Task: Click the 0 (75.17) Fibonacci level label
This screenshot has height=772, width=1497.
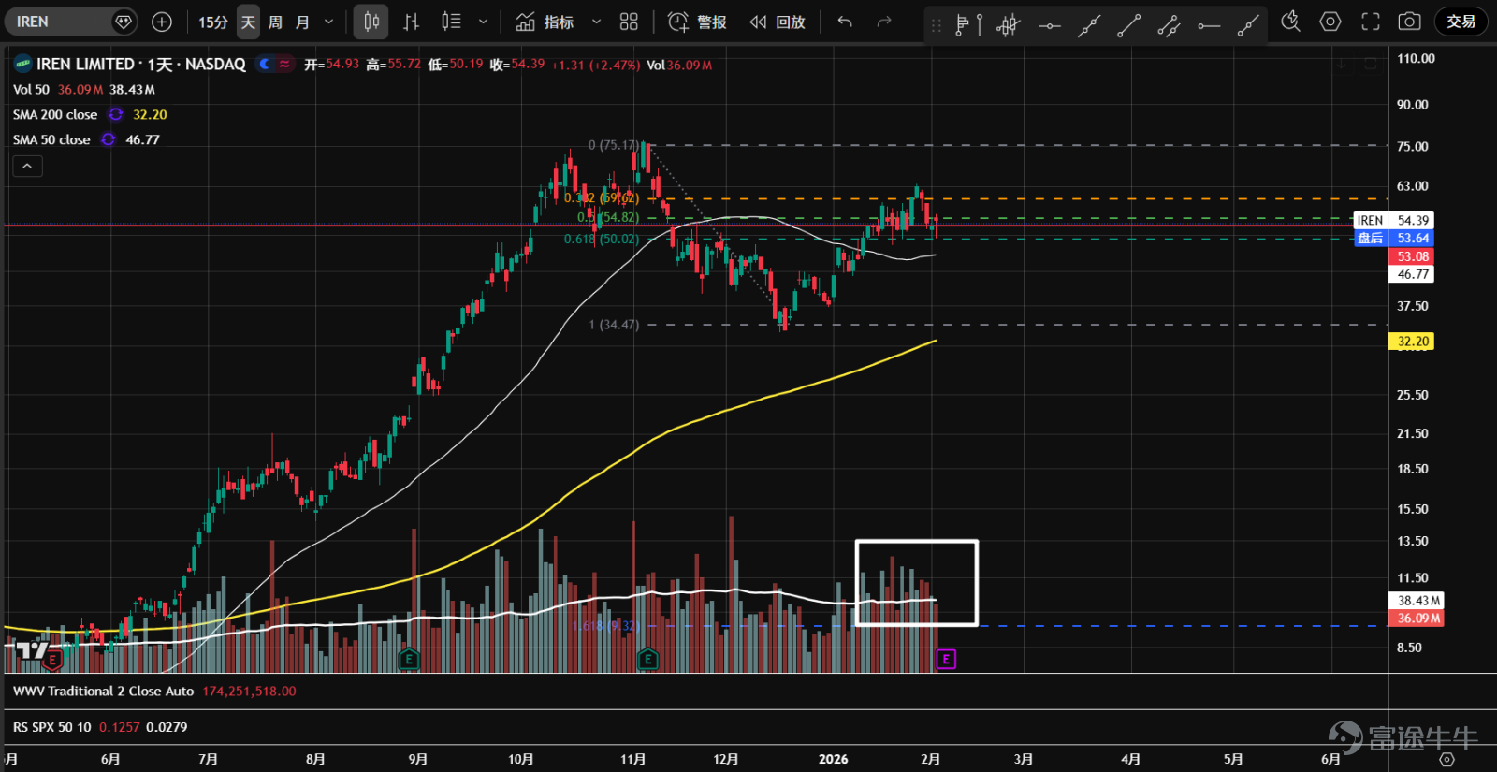Action: point(613,145)
